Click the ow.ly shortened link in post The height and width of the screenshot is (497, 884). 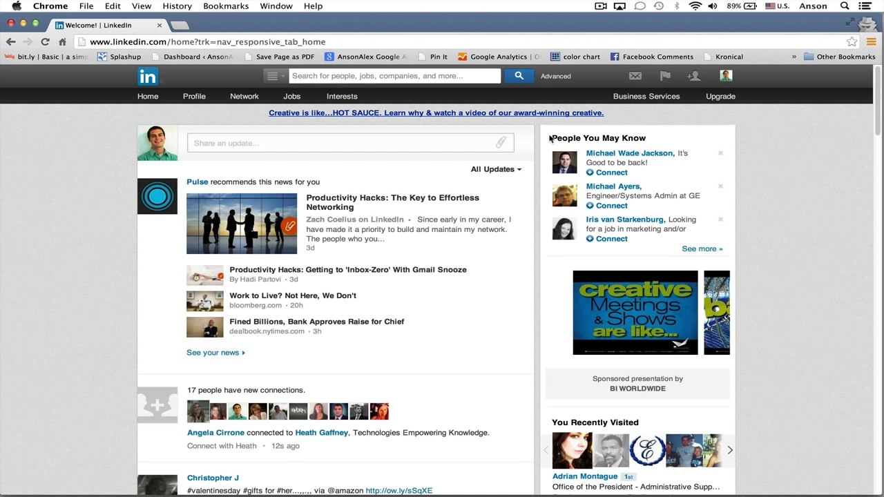tap(398, 491)
